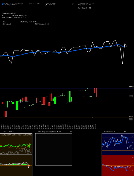
Task: Click the white price line's deep trough
Action: [x=122, y=64]
